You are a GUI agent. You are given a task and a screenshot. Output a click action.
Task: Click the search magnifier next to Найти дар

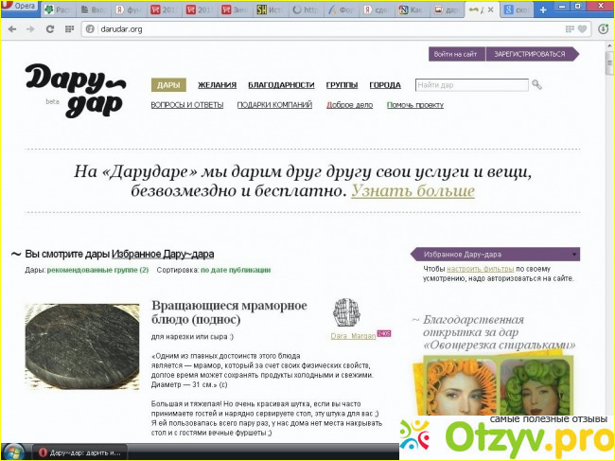536,85
